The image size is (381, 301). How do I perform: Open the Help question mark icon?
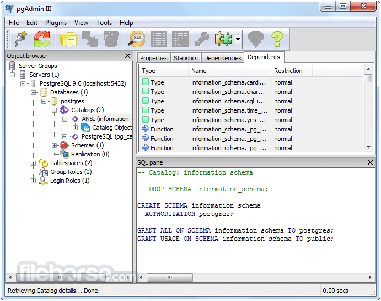277,39
